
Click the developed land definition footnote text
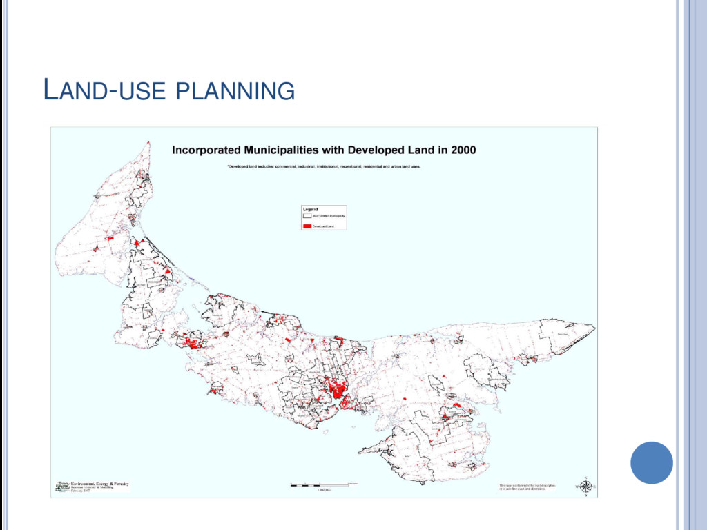[x=324, y=166]
